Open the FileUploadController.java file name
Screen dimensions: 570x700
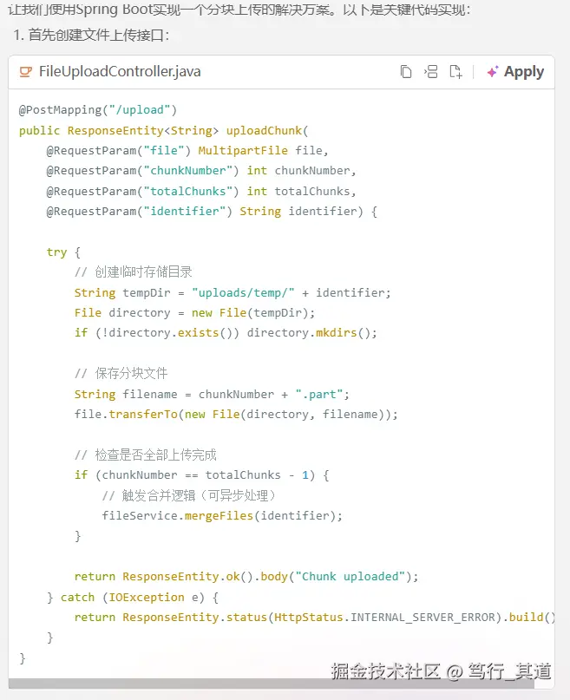point(120,72)
